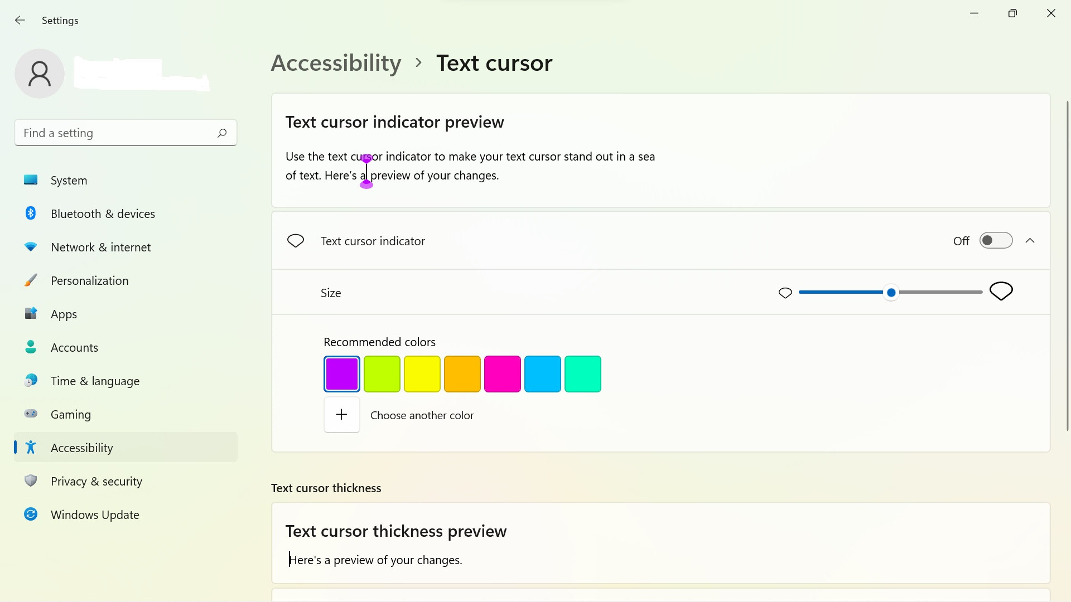The width and height of the screenshot is (1071, 602).
Task: Click the Time & language globe icon
Action: tap(31, 381)
